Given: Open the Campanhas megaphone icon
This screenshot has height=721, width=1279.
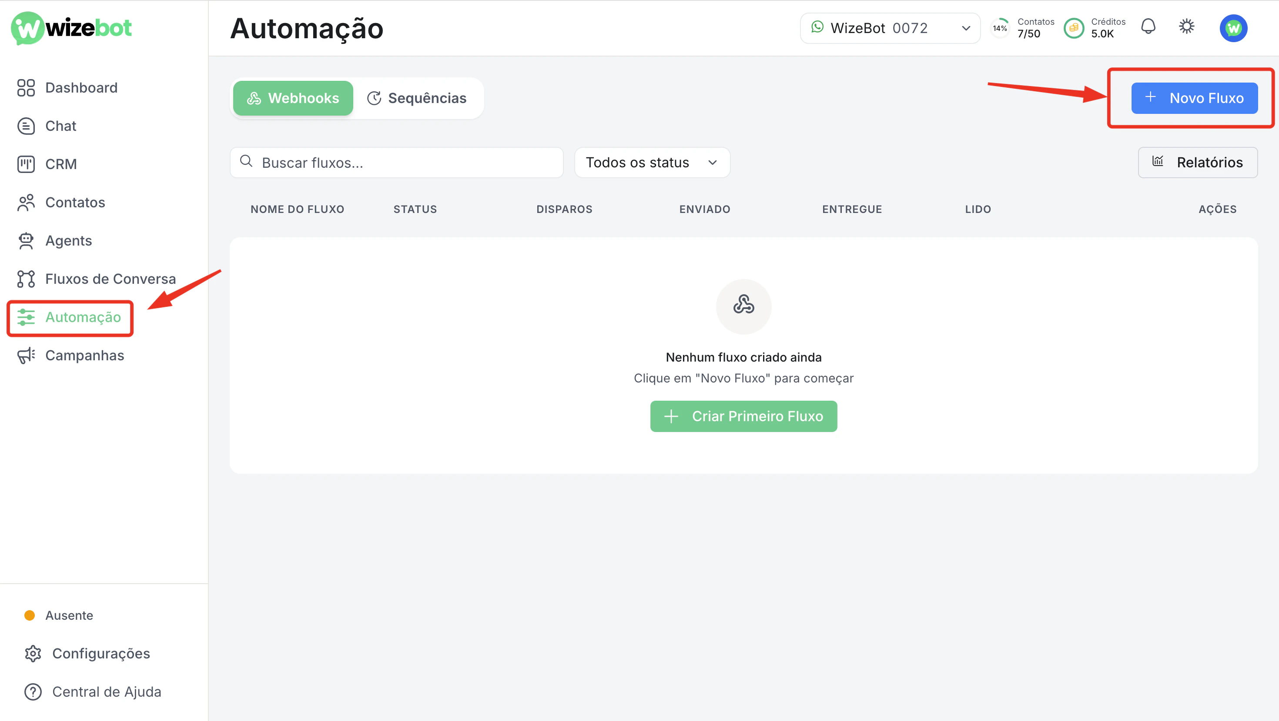Looking at the screenshot, I should point(26,355).
